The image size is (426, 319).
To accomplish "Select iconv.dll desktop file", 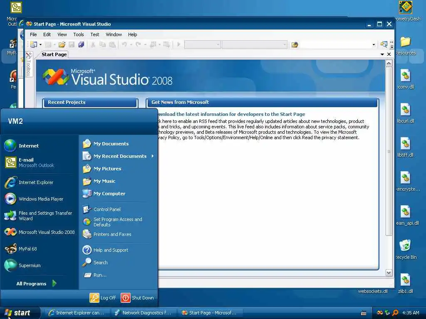I will tap(405, 80).
